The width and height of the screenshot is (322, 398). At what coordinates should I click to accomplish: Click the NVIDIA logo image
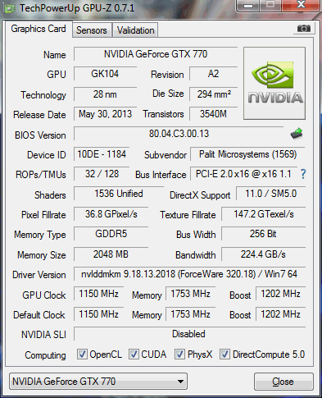pos(274,84)
